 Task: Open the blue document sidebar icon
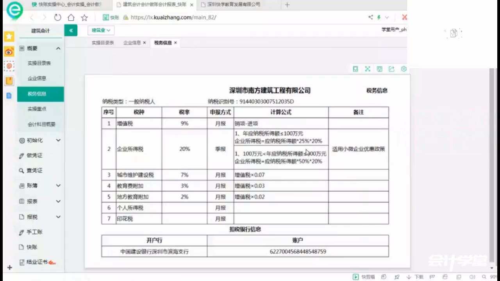[x=9, y=95]
